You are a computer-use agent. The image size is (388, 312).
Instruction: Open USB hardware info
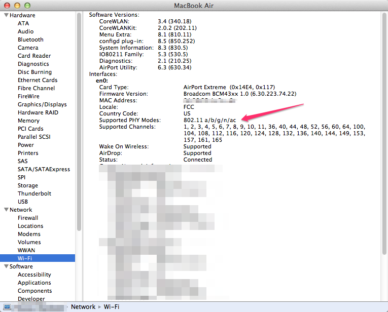click(23, 202)
